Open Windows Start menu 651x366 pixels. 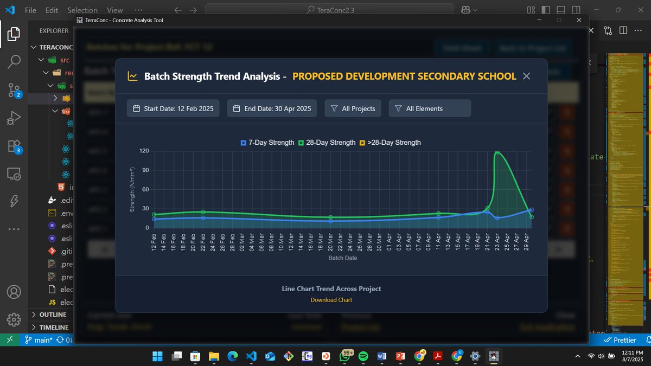pos(157,356)
